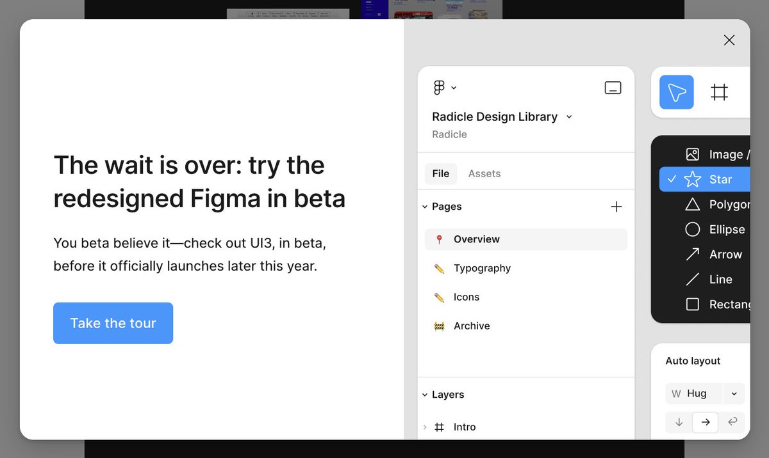The image size is (769, 458).
Task: Open the Figma logo main menu
Action: pos(445,88)
